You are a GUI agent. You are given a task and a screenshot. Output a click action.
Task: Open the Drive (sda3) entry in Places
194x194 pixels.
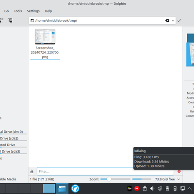coord(13,151)
